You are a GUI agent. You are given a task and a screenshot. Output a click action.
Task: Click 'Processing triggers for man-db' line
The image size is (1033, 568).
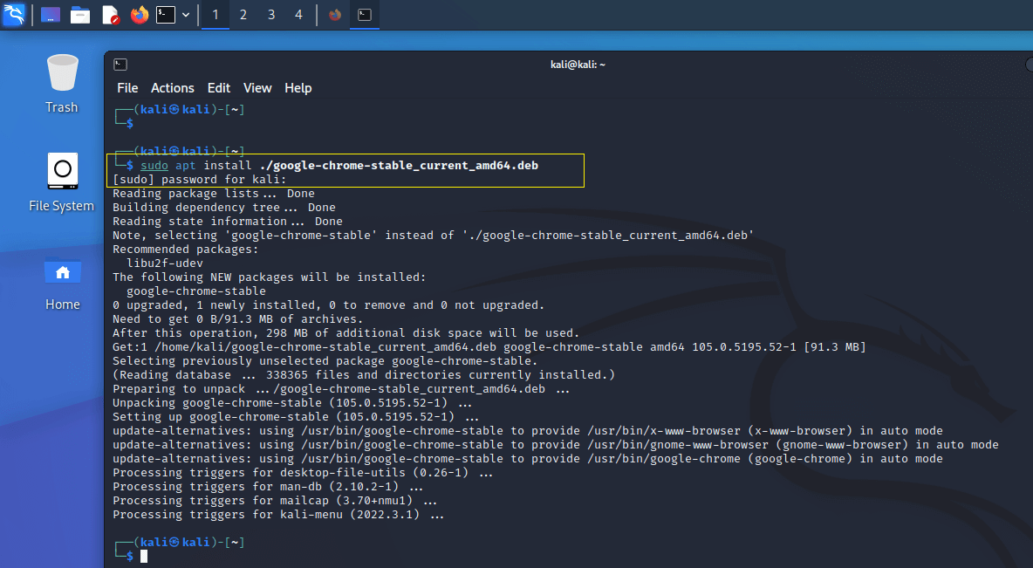pyautogui.click(x=268, y=486)
